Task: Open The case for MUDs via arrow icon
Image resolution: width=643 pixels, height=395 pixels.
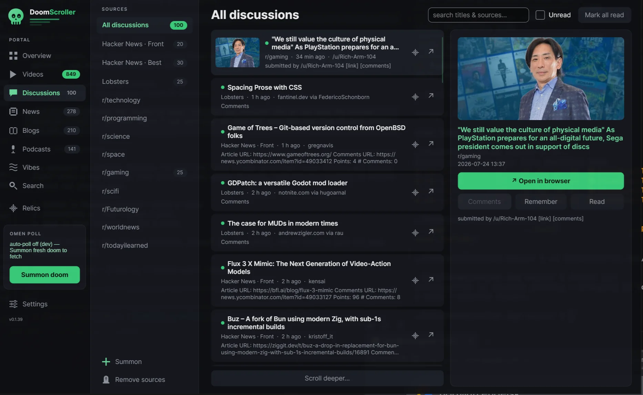Action: 431,231
